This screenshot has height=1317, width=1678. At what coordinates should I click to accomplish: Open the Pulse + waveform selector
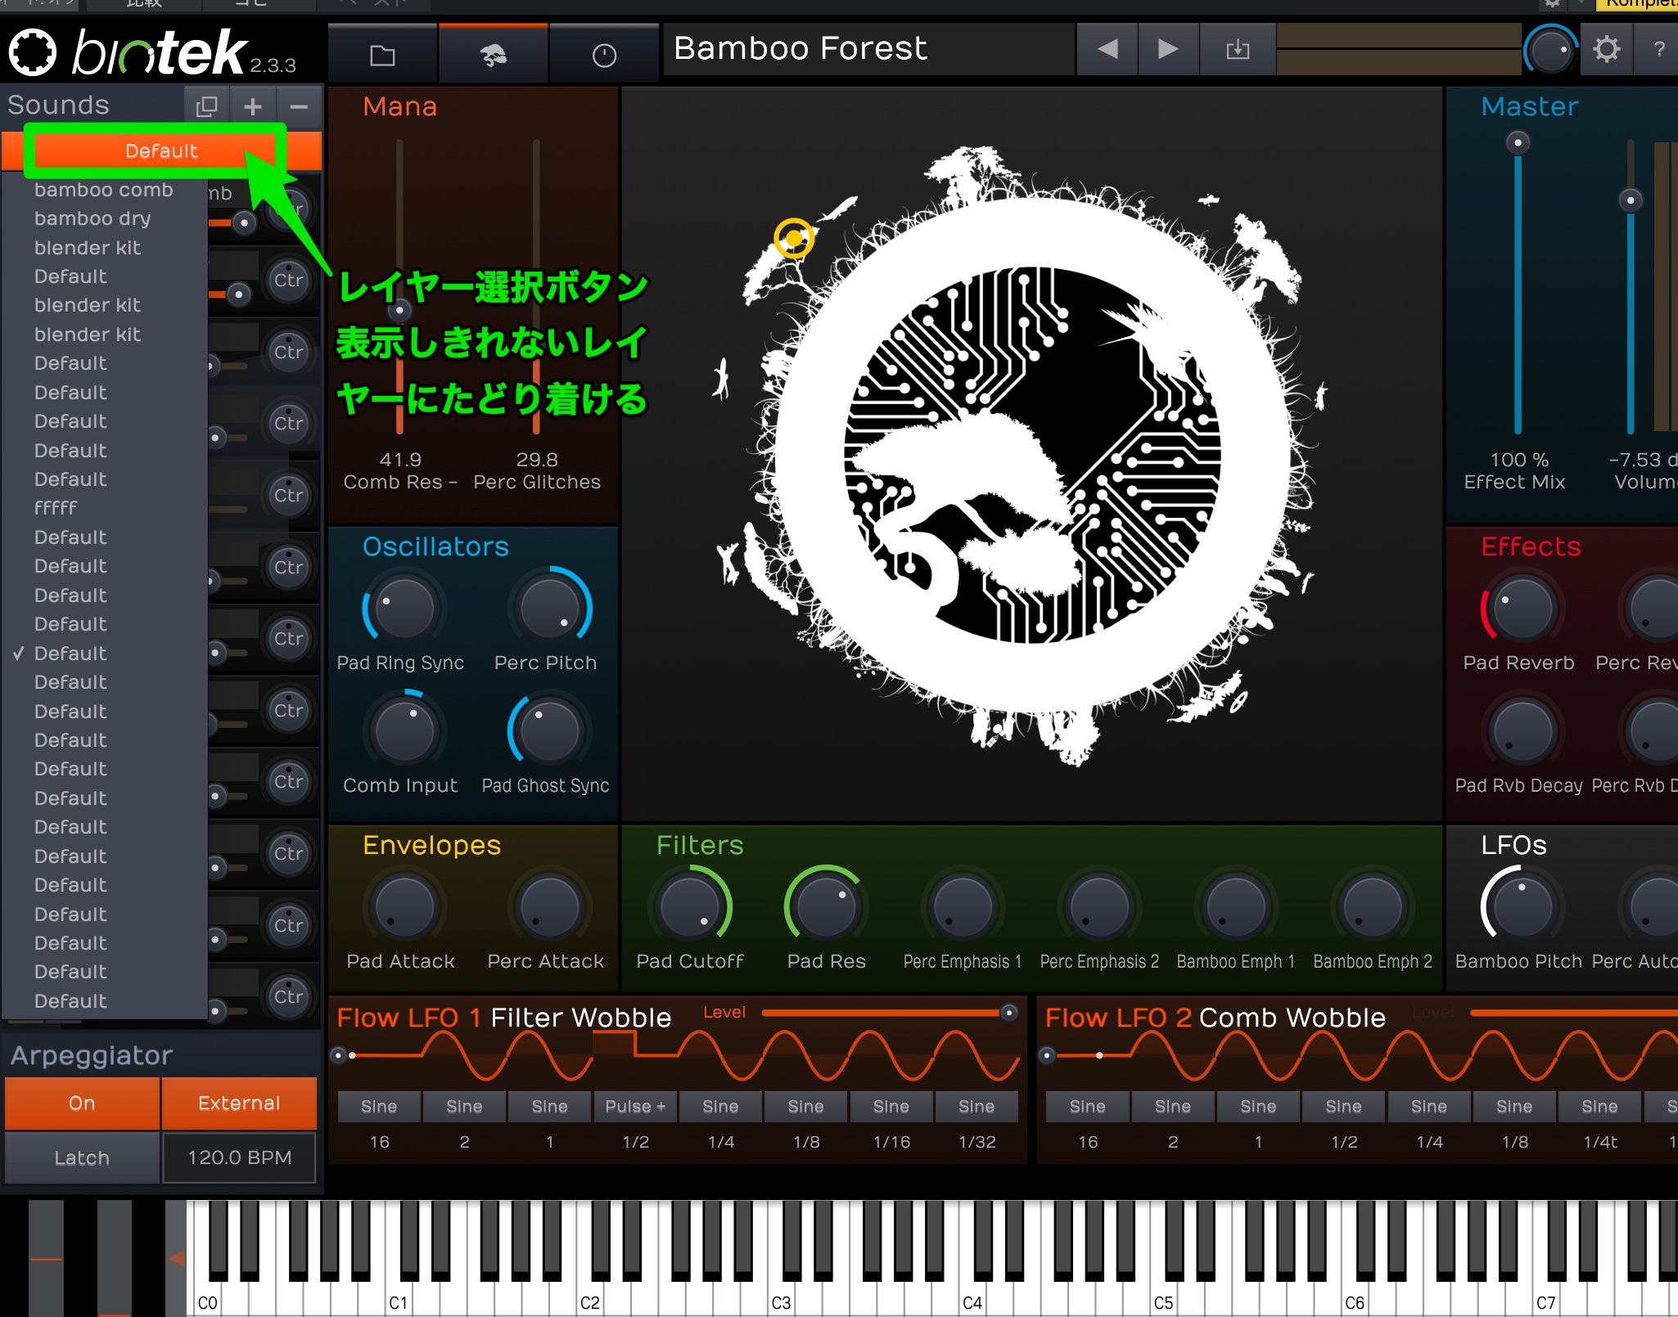click(x=635, y=1107)
